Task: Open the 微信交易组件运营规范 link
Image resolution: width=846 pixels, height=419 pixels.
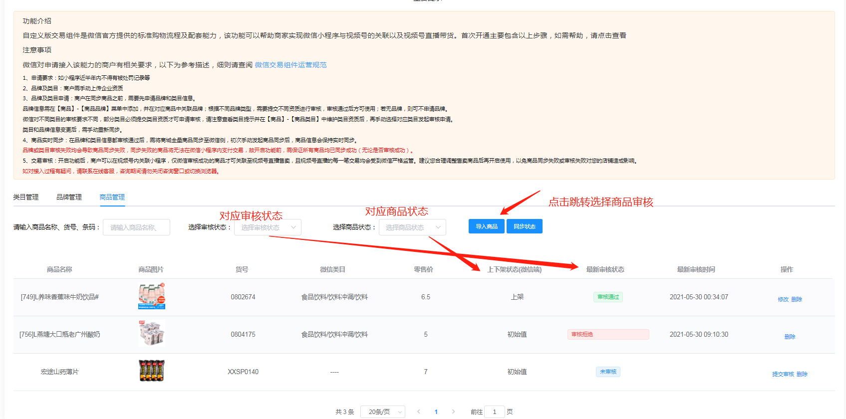Action: tap(290, 65)
